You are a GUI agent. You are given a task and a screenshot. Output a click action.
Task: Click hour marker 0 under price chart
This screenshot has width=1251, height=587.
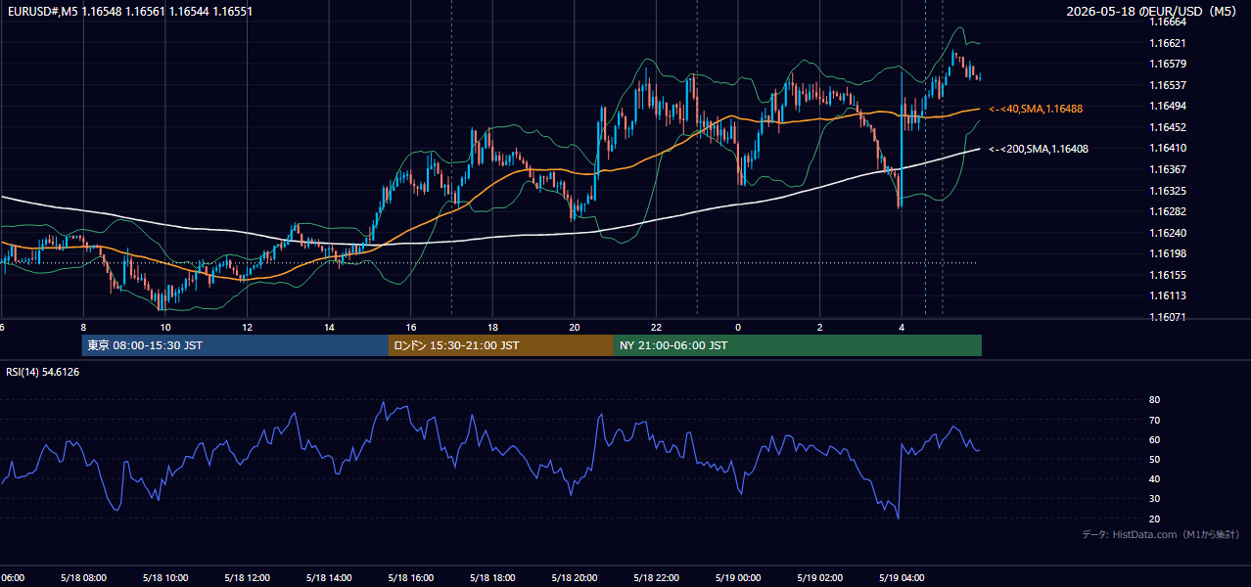[x=738, y=328]
